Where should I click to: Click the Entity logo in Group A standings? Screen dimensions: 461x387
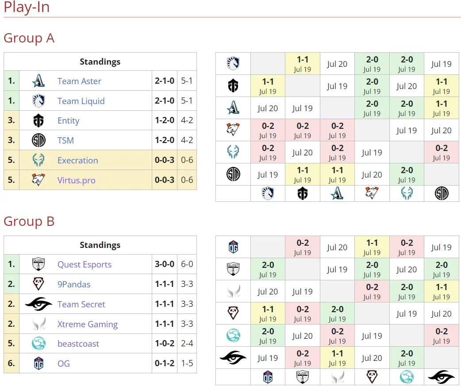(38, 120)
